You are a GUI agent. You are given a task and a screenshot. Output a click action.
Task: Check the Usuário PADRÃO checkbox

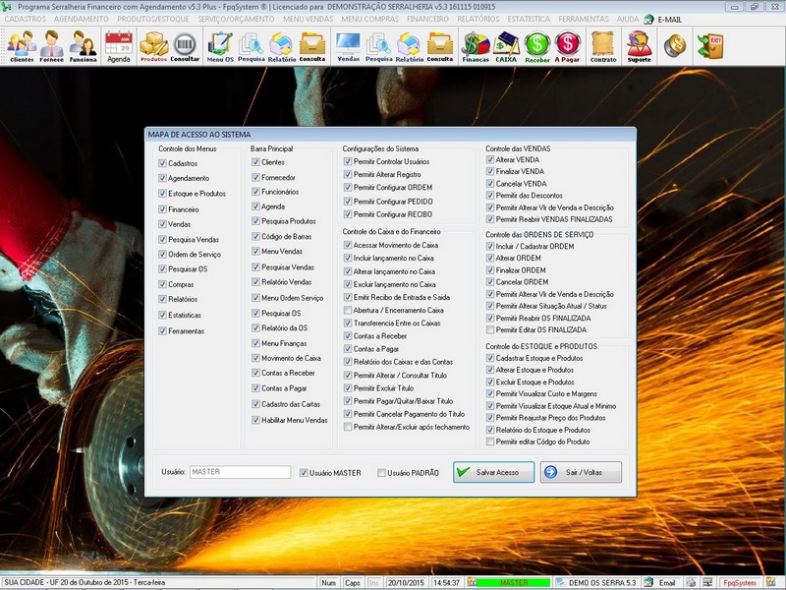tap(382, 473)
